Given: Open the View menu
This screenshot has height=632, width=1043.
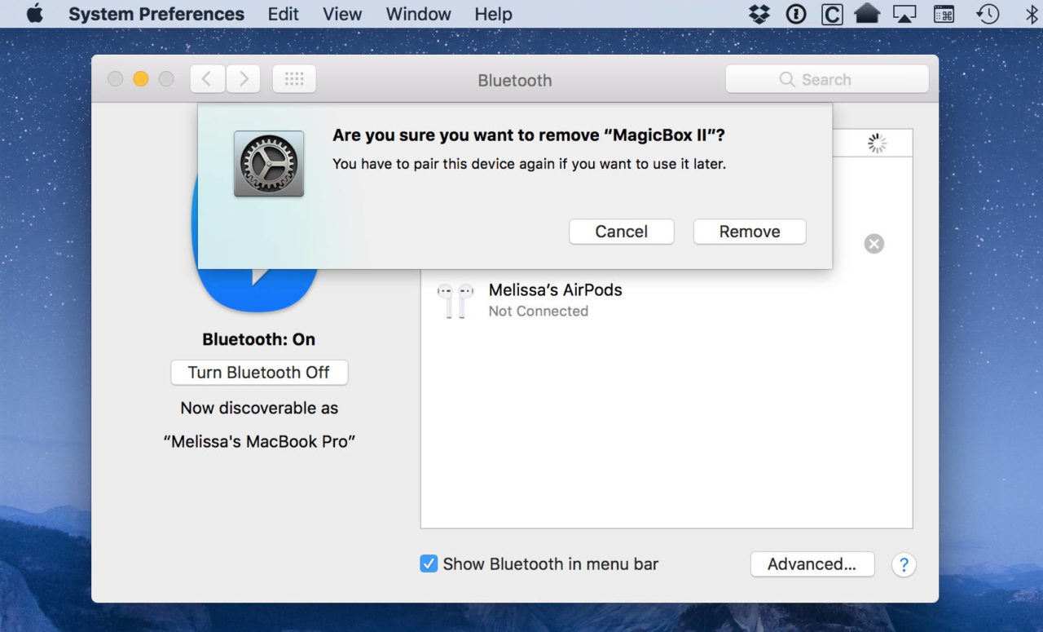Looking at the screenshot, I should coord(342,14).
